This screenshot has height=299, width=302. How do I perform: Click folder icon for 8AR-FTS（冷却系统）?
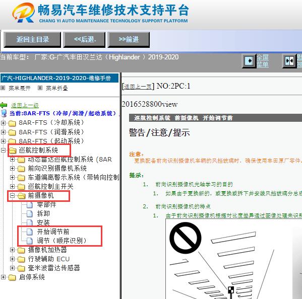(x=12, y=123)
